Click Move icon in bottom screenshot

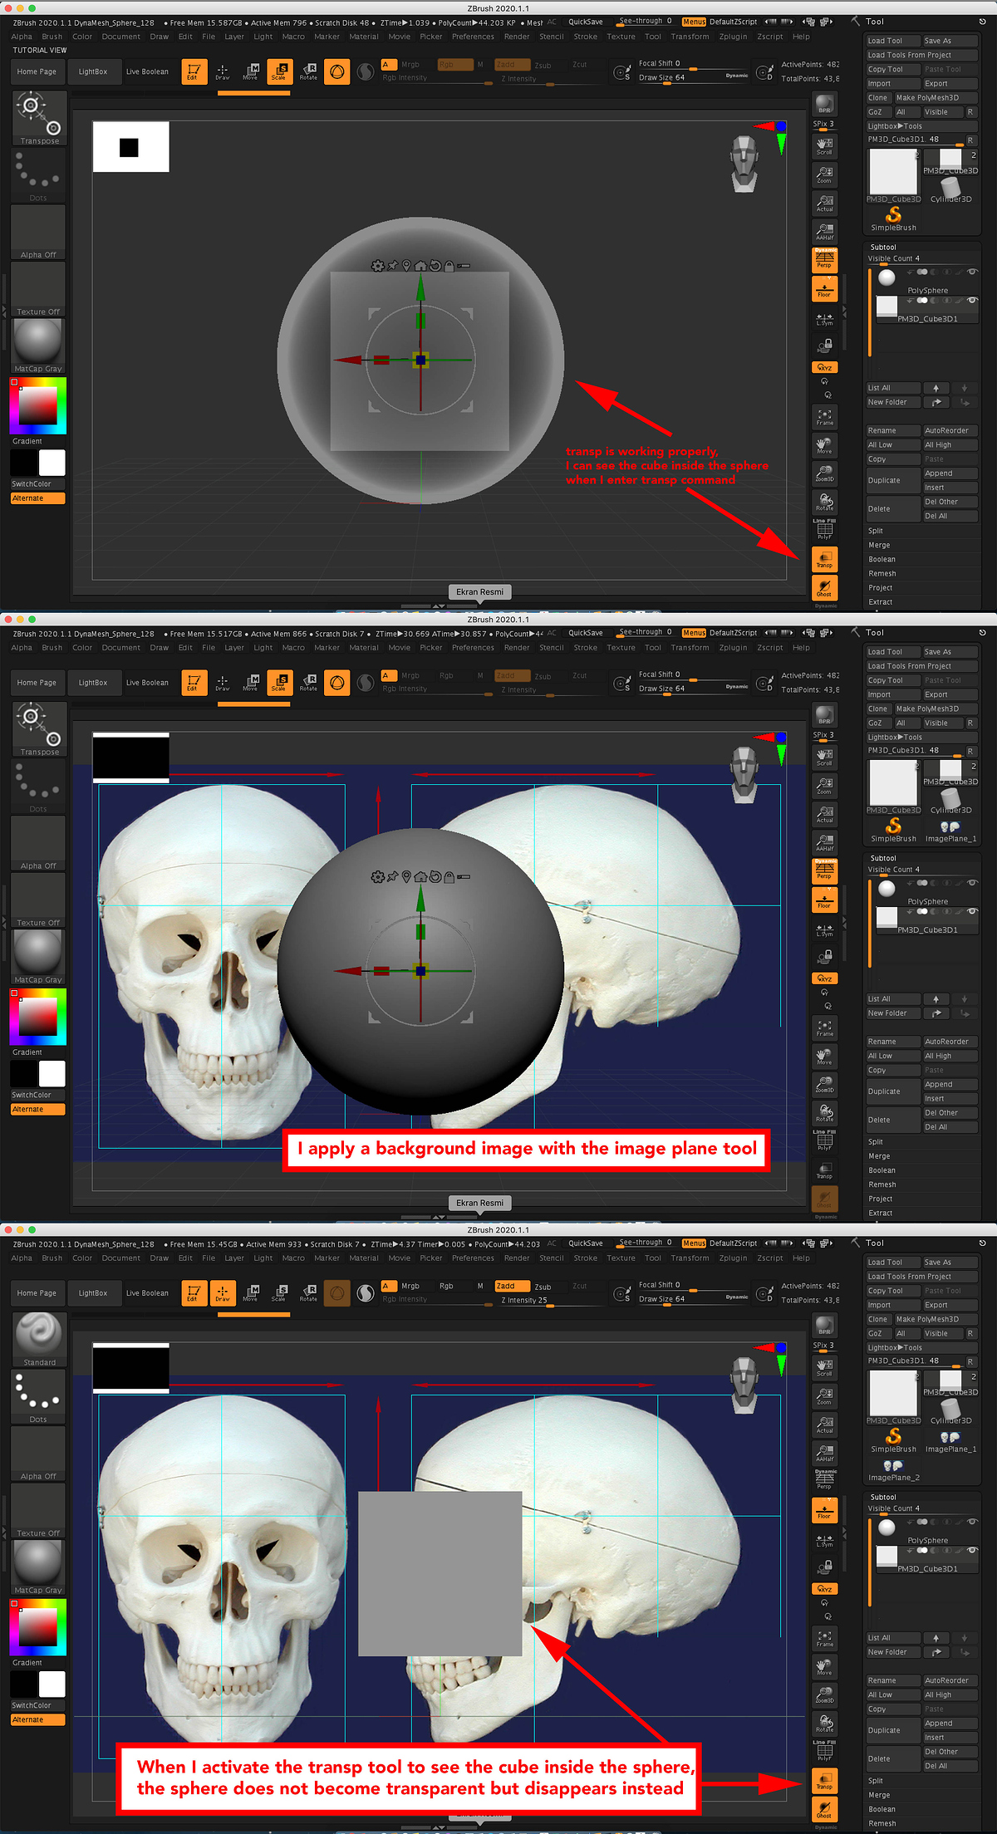[251, 1293]
